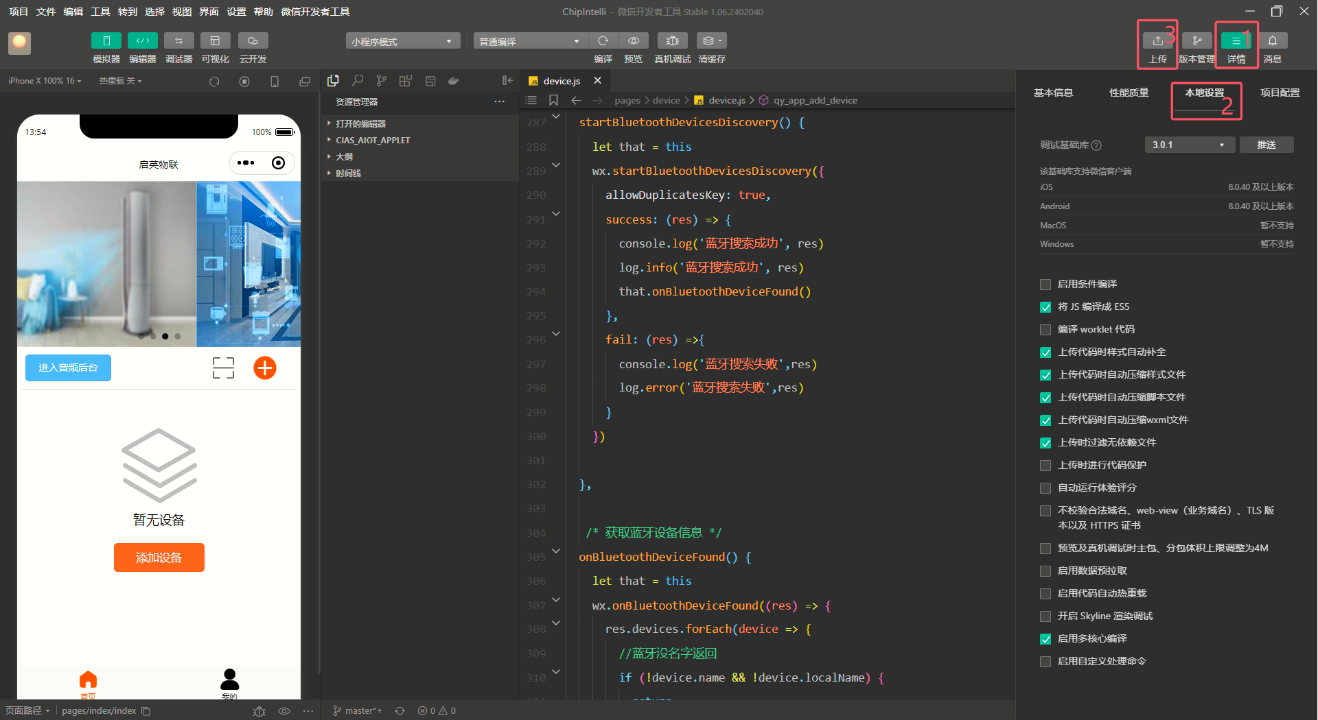
Task: Start real device debugging
Action: click(673, 41)
